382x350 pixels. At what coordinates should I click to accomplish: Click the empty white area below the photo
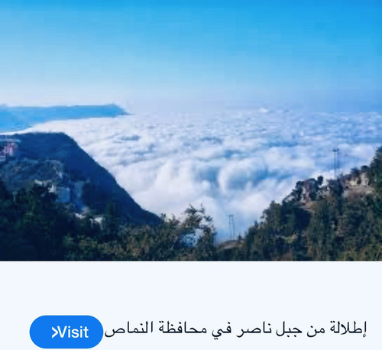(191, 288)
